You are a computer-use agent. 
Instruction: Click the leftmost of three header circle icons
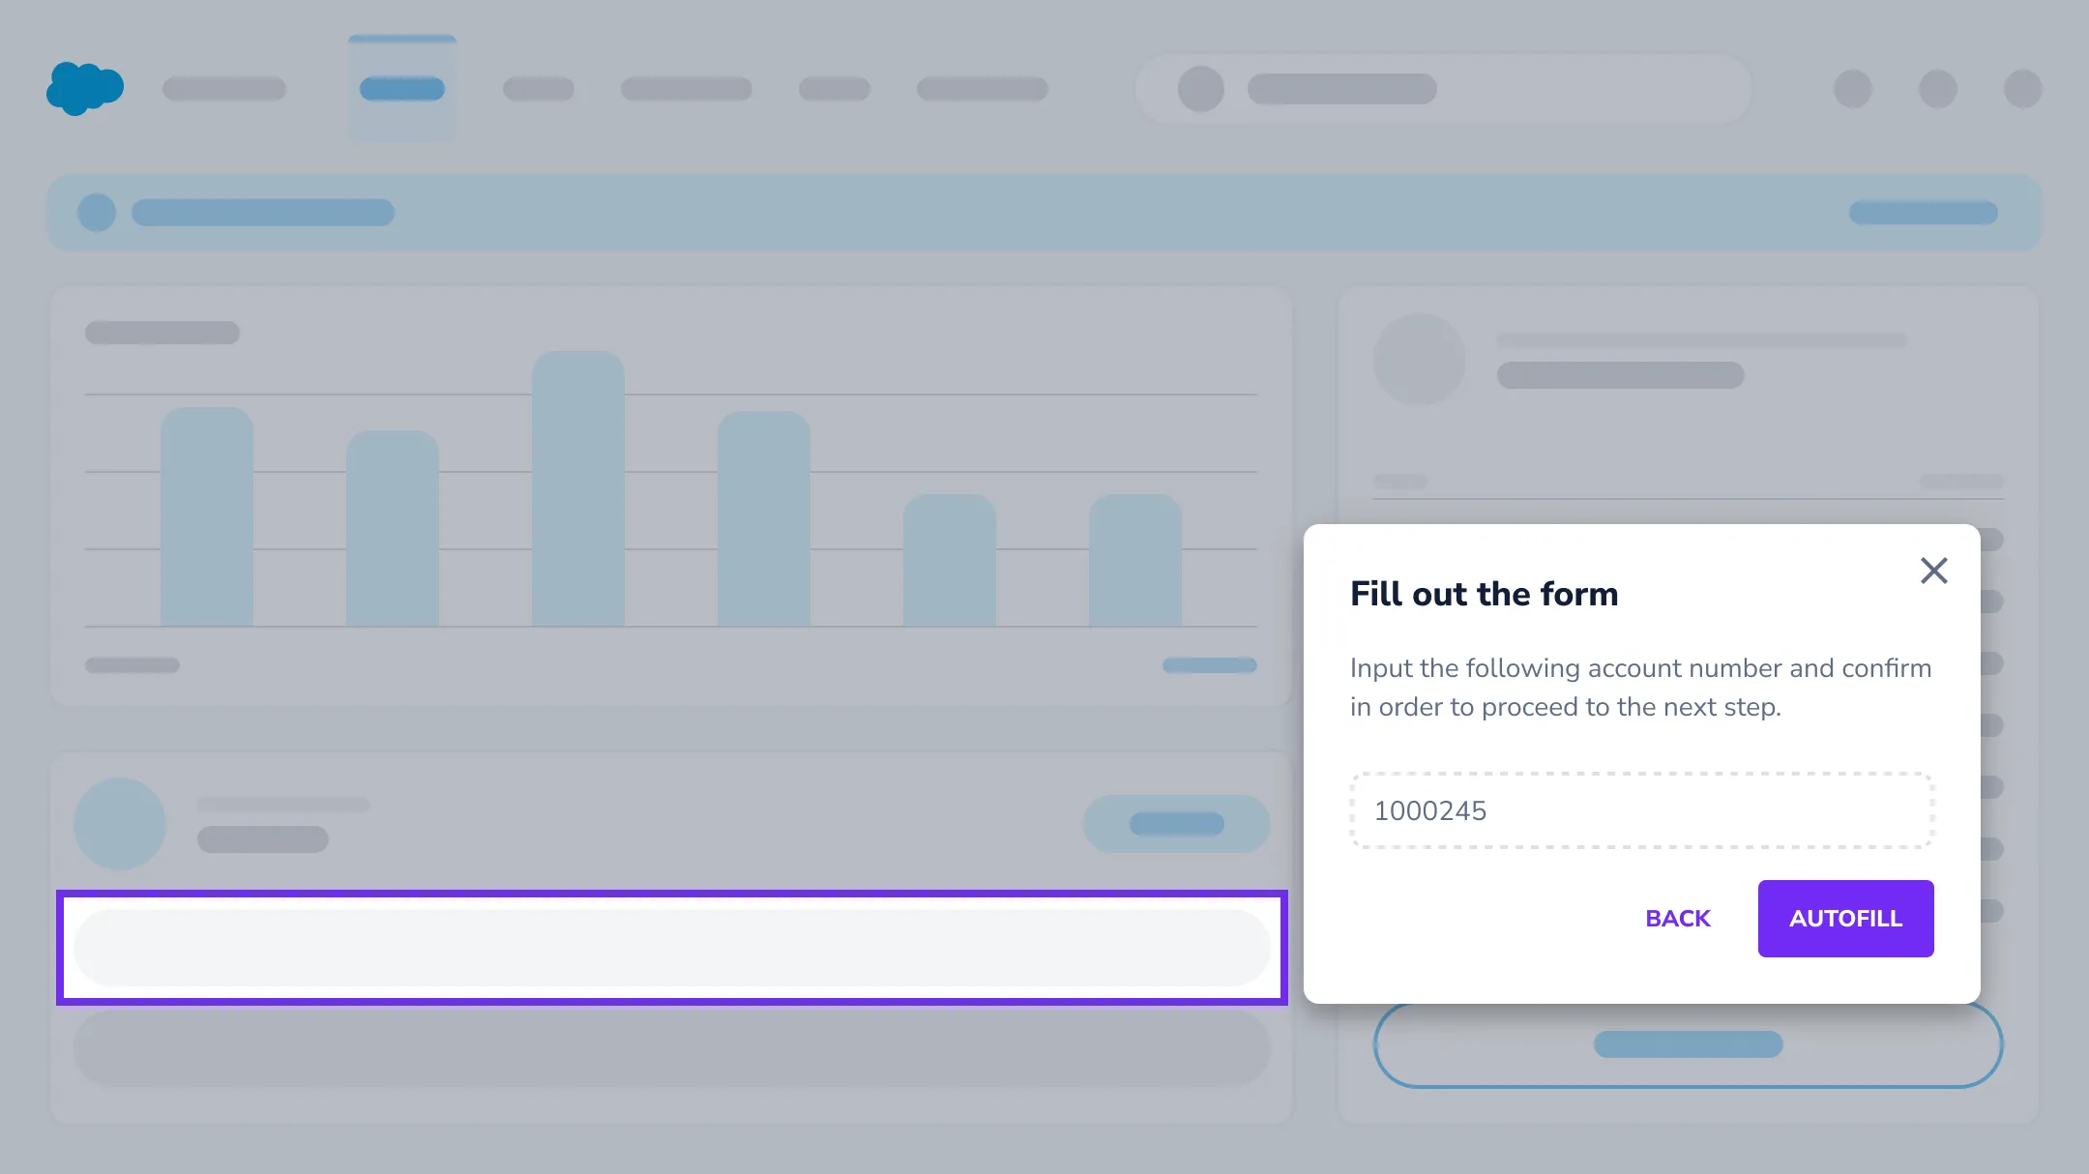(x=1852, y=89)
